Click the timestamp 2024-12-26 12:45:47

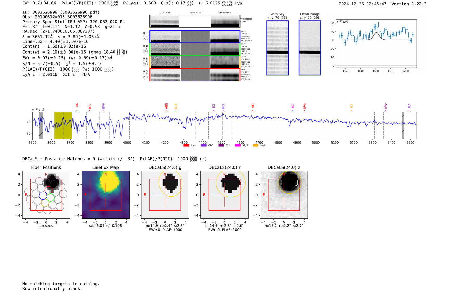[362, 4]
